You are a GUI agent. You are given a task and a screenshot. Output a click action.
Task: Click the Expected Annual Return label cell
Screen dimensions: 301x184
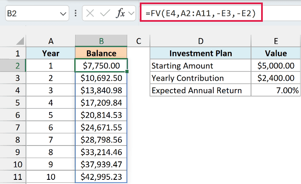pos(200,90)
